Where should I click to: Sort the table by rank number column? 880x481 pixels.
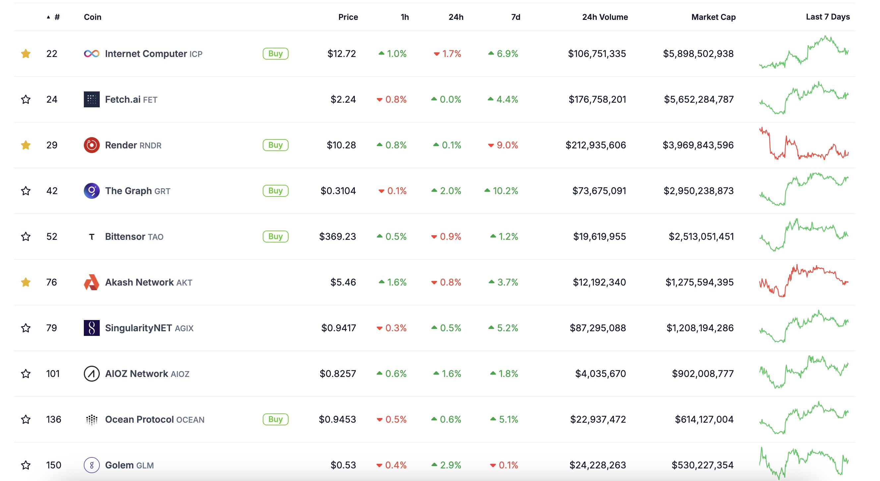tap(54, 17)
